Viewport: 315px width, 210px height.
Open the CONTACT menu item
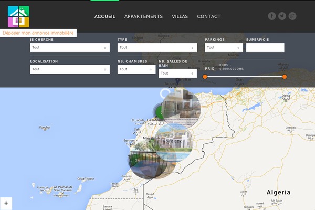click(209, 16)
